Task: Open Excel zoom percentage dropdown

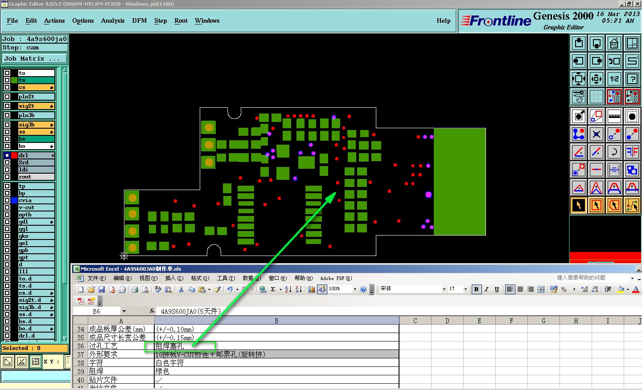Action: click(355, 289)
